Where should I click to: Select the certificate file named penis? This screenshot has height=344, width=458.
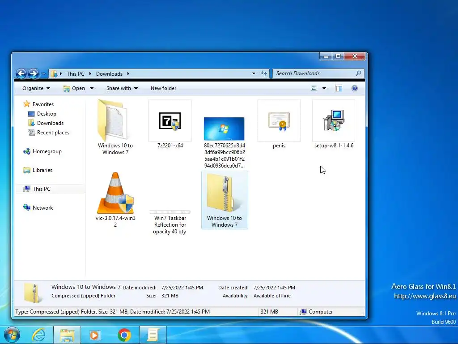(x=279, y=125)
